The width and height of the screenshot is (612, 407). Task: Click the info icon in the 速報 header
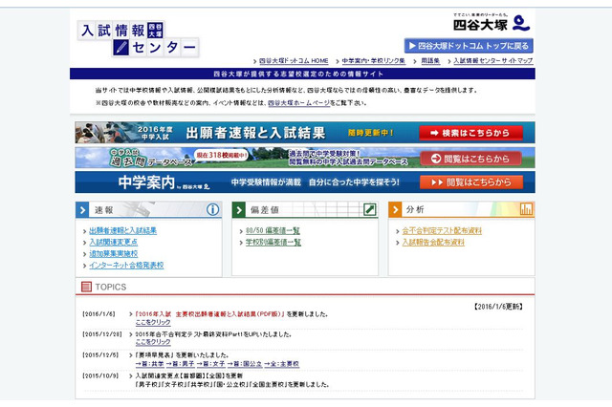212,210
